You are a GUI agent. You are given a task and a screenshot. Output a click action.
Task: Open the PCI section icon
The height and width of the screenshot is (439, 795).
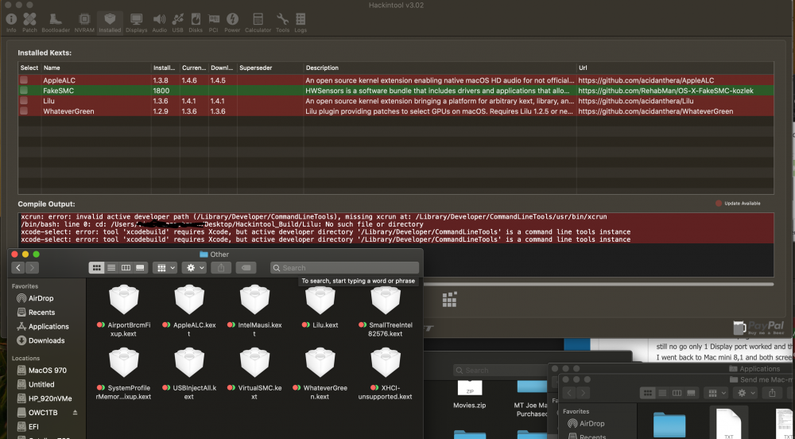213,23
